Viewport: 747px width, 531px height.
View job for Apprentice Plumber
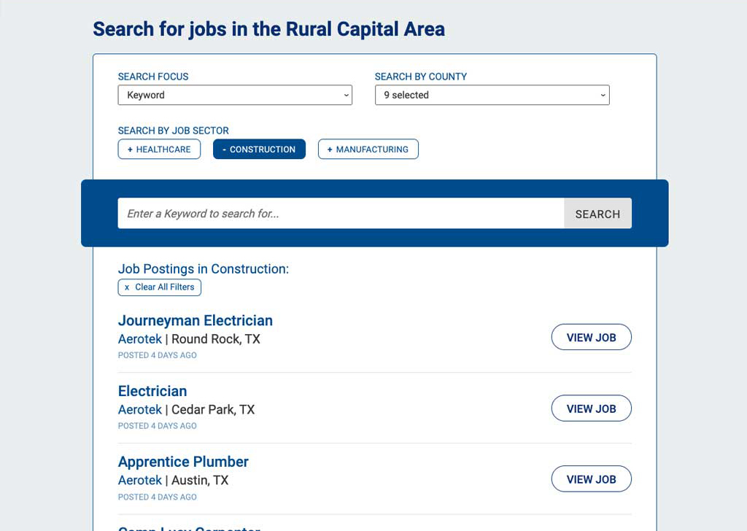point(591,479)
